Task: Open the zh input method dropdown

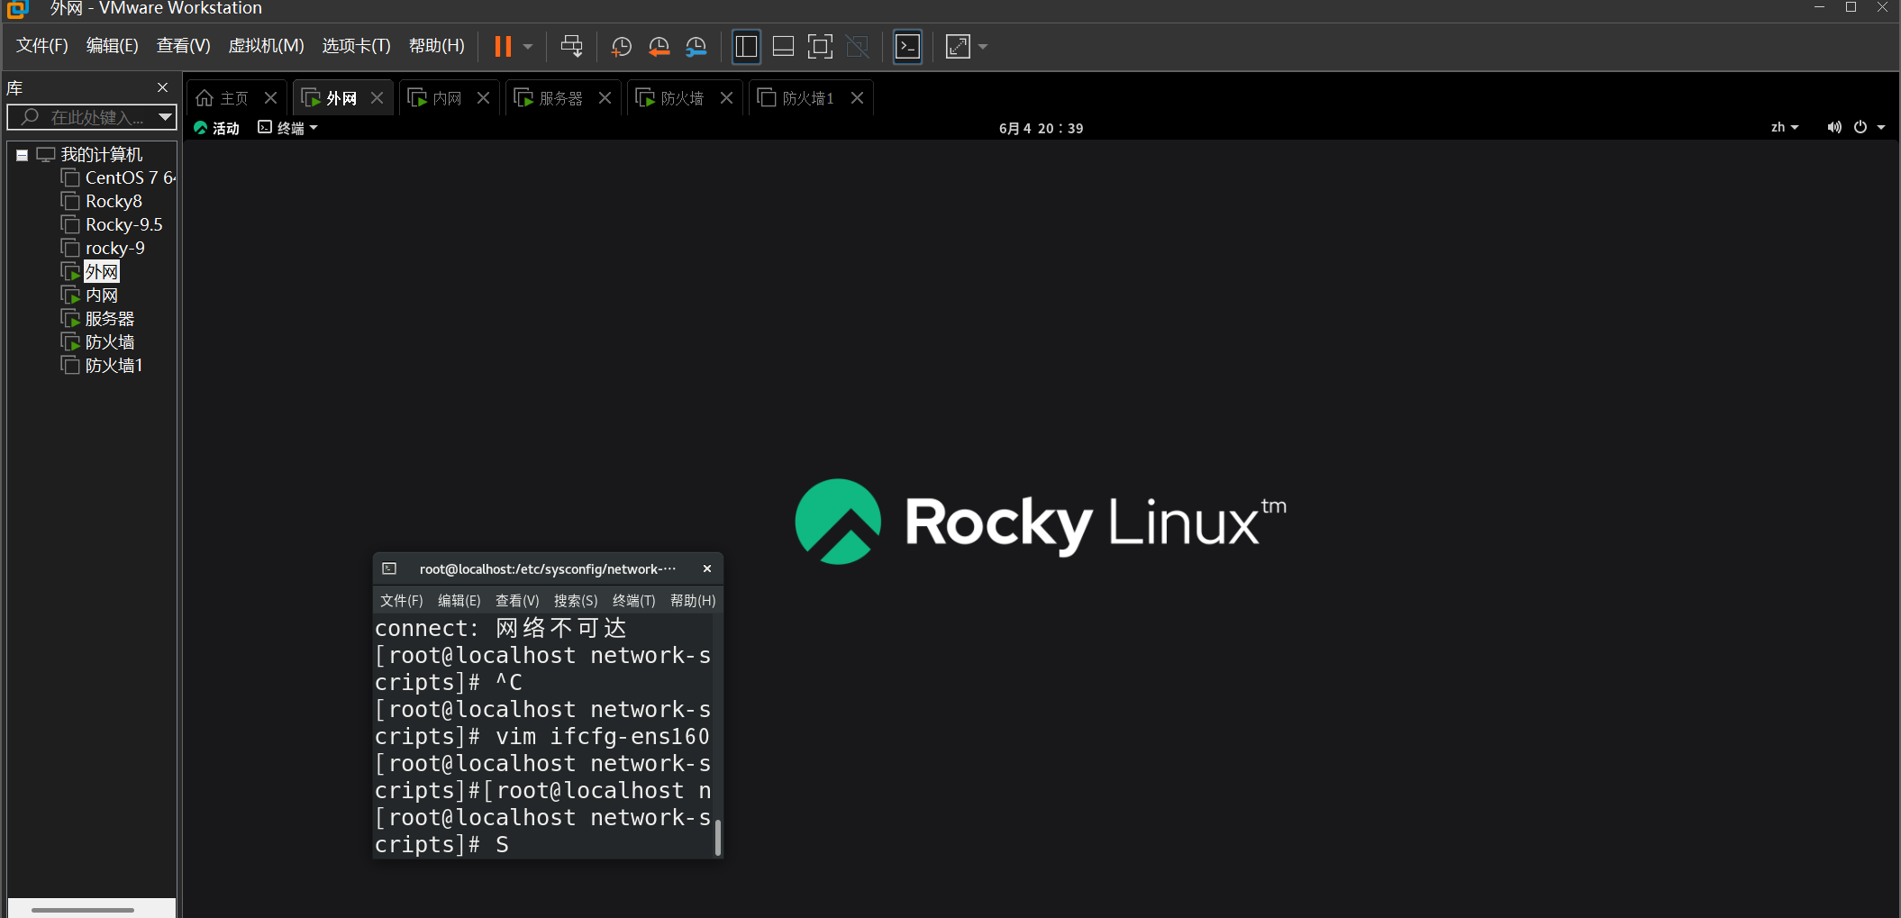Action: [1784, 127]
